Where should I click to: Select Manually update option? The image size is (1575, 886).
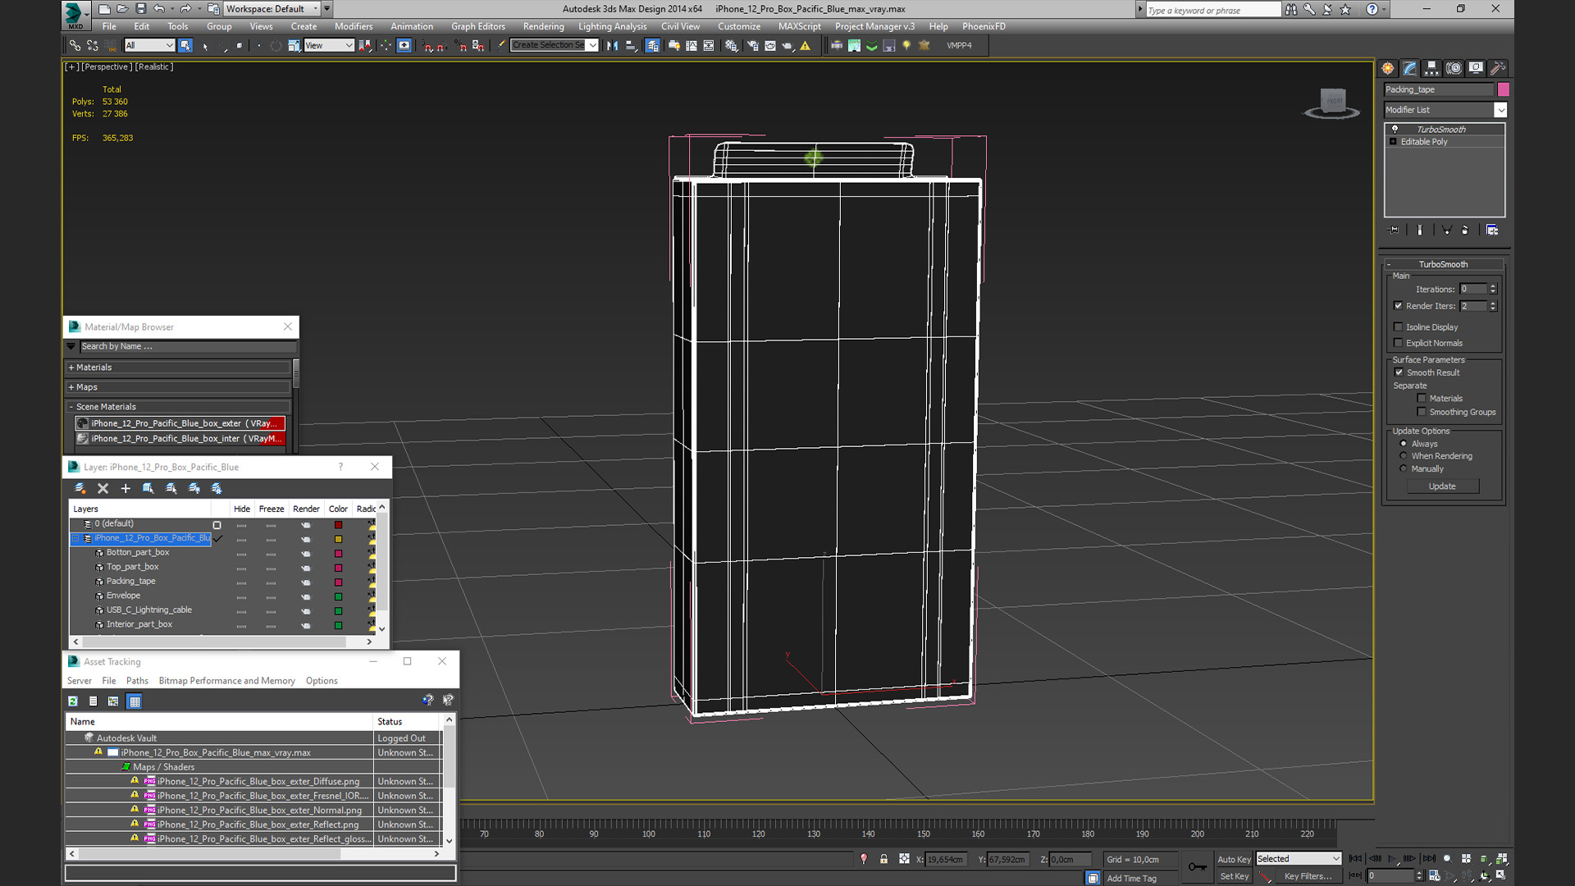coord(1404,469)
